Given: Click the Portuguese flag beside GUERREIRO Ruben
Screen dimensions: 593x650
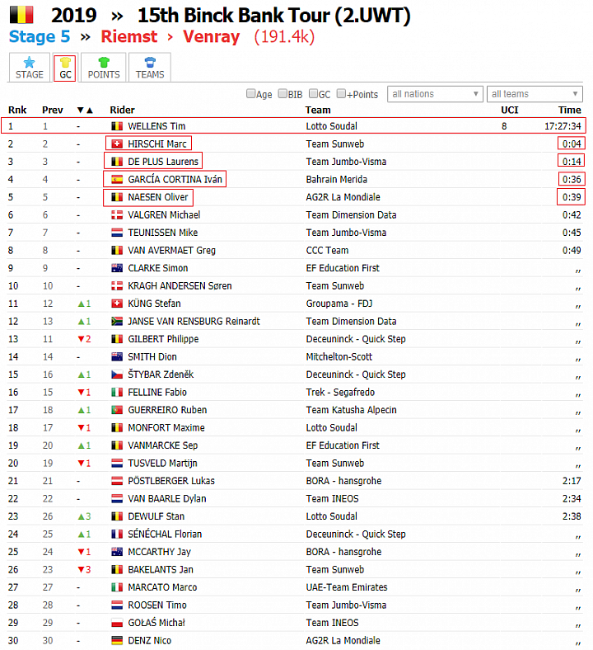Looking at the screenshot, I should pyautogui.click(x=117, y=410).
